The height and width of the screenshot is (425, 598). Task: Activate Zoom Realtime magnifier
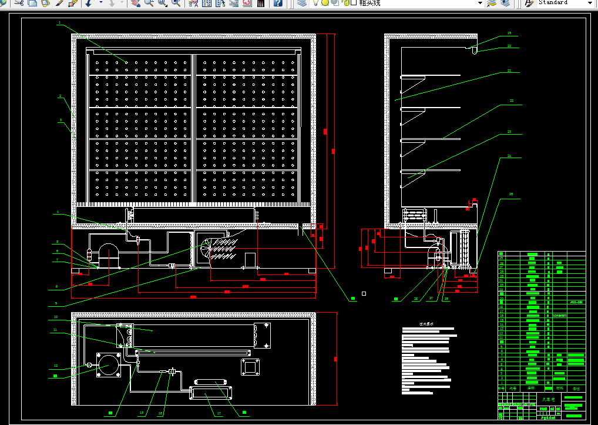[x=149, y=3]
